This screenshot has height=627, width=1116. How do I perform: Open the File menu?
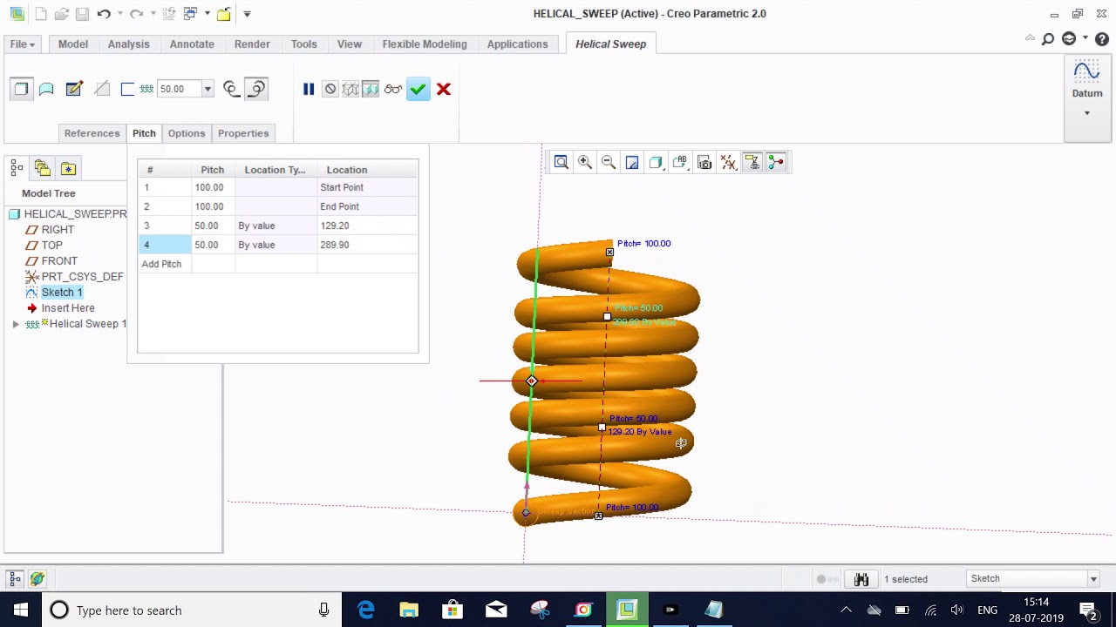tap(23, 44)
